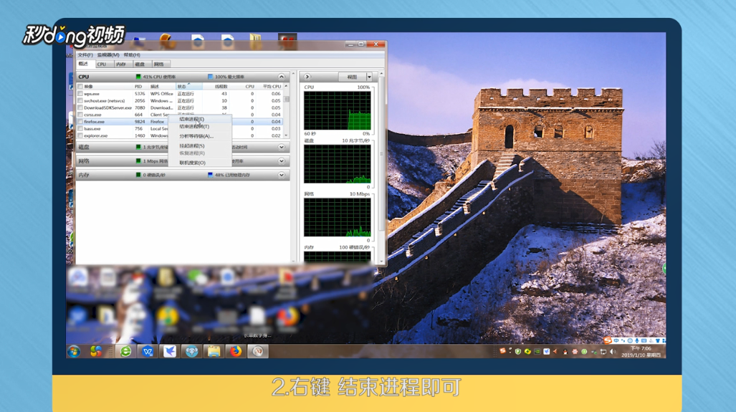The image size is (736, 412).
Task: Switch to Firefox on the taskbar
Action: click(236, 351)
